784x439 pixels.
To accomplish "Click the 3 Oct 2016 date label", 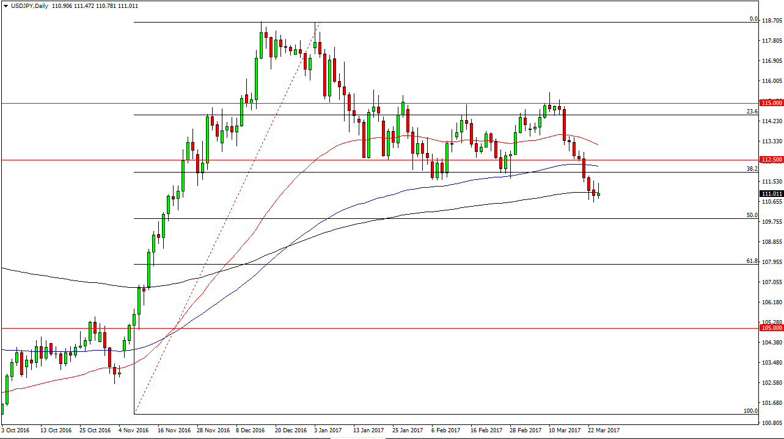I will [16, 430].
